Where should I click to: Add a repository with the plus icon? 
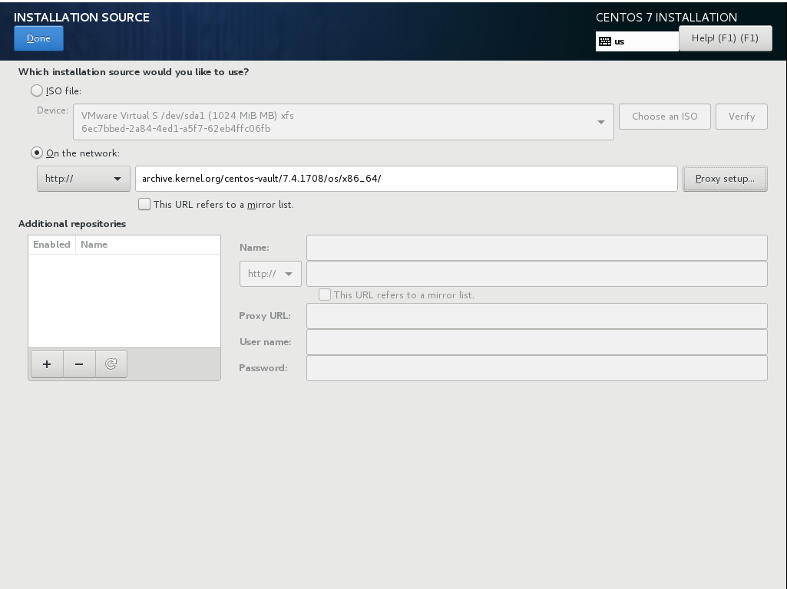47,364
